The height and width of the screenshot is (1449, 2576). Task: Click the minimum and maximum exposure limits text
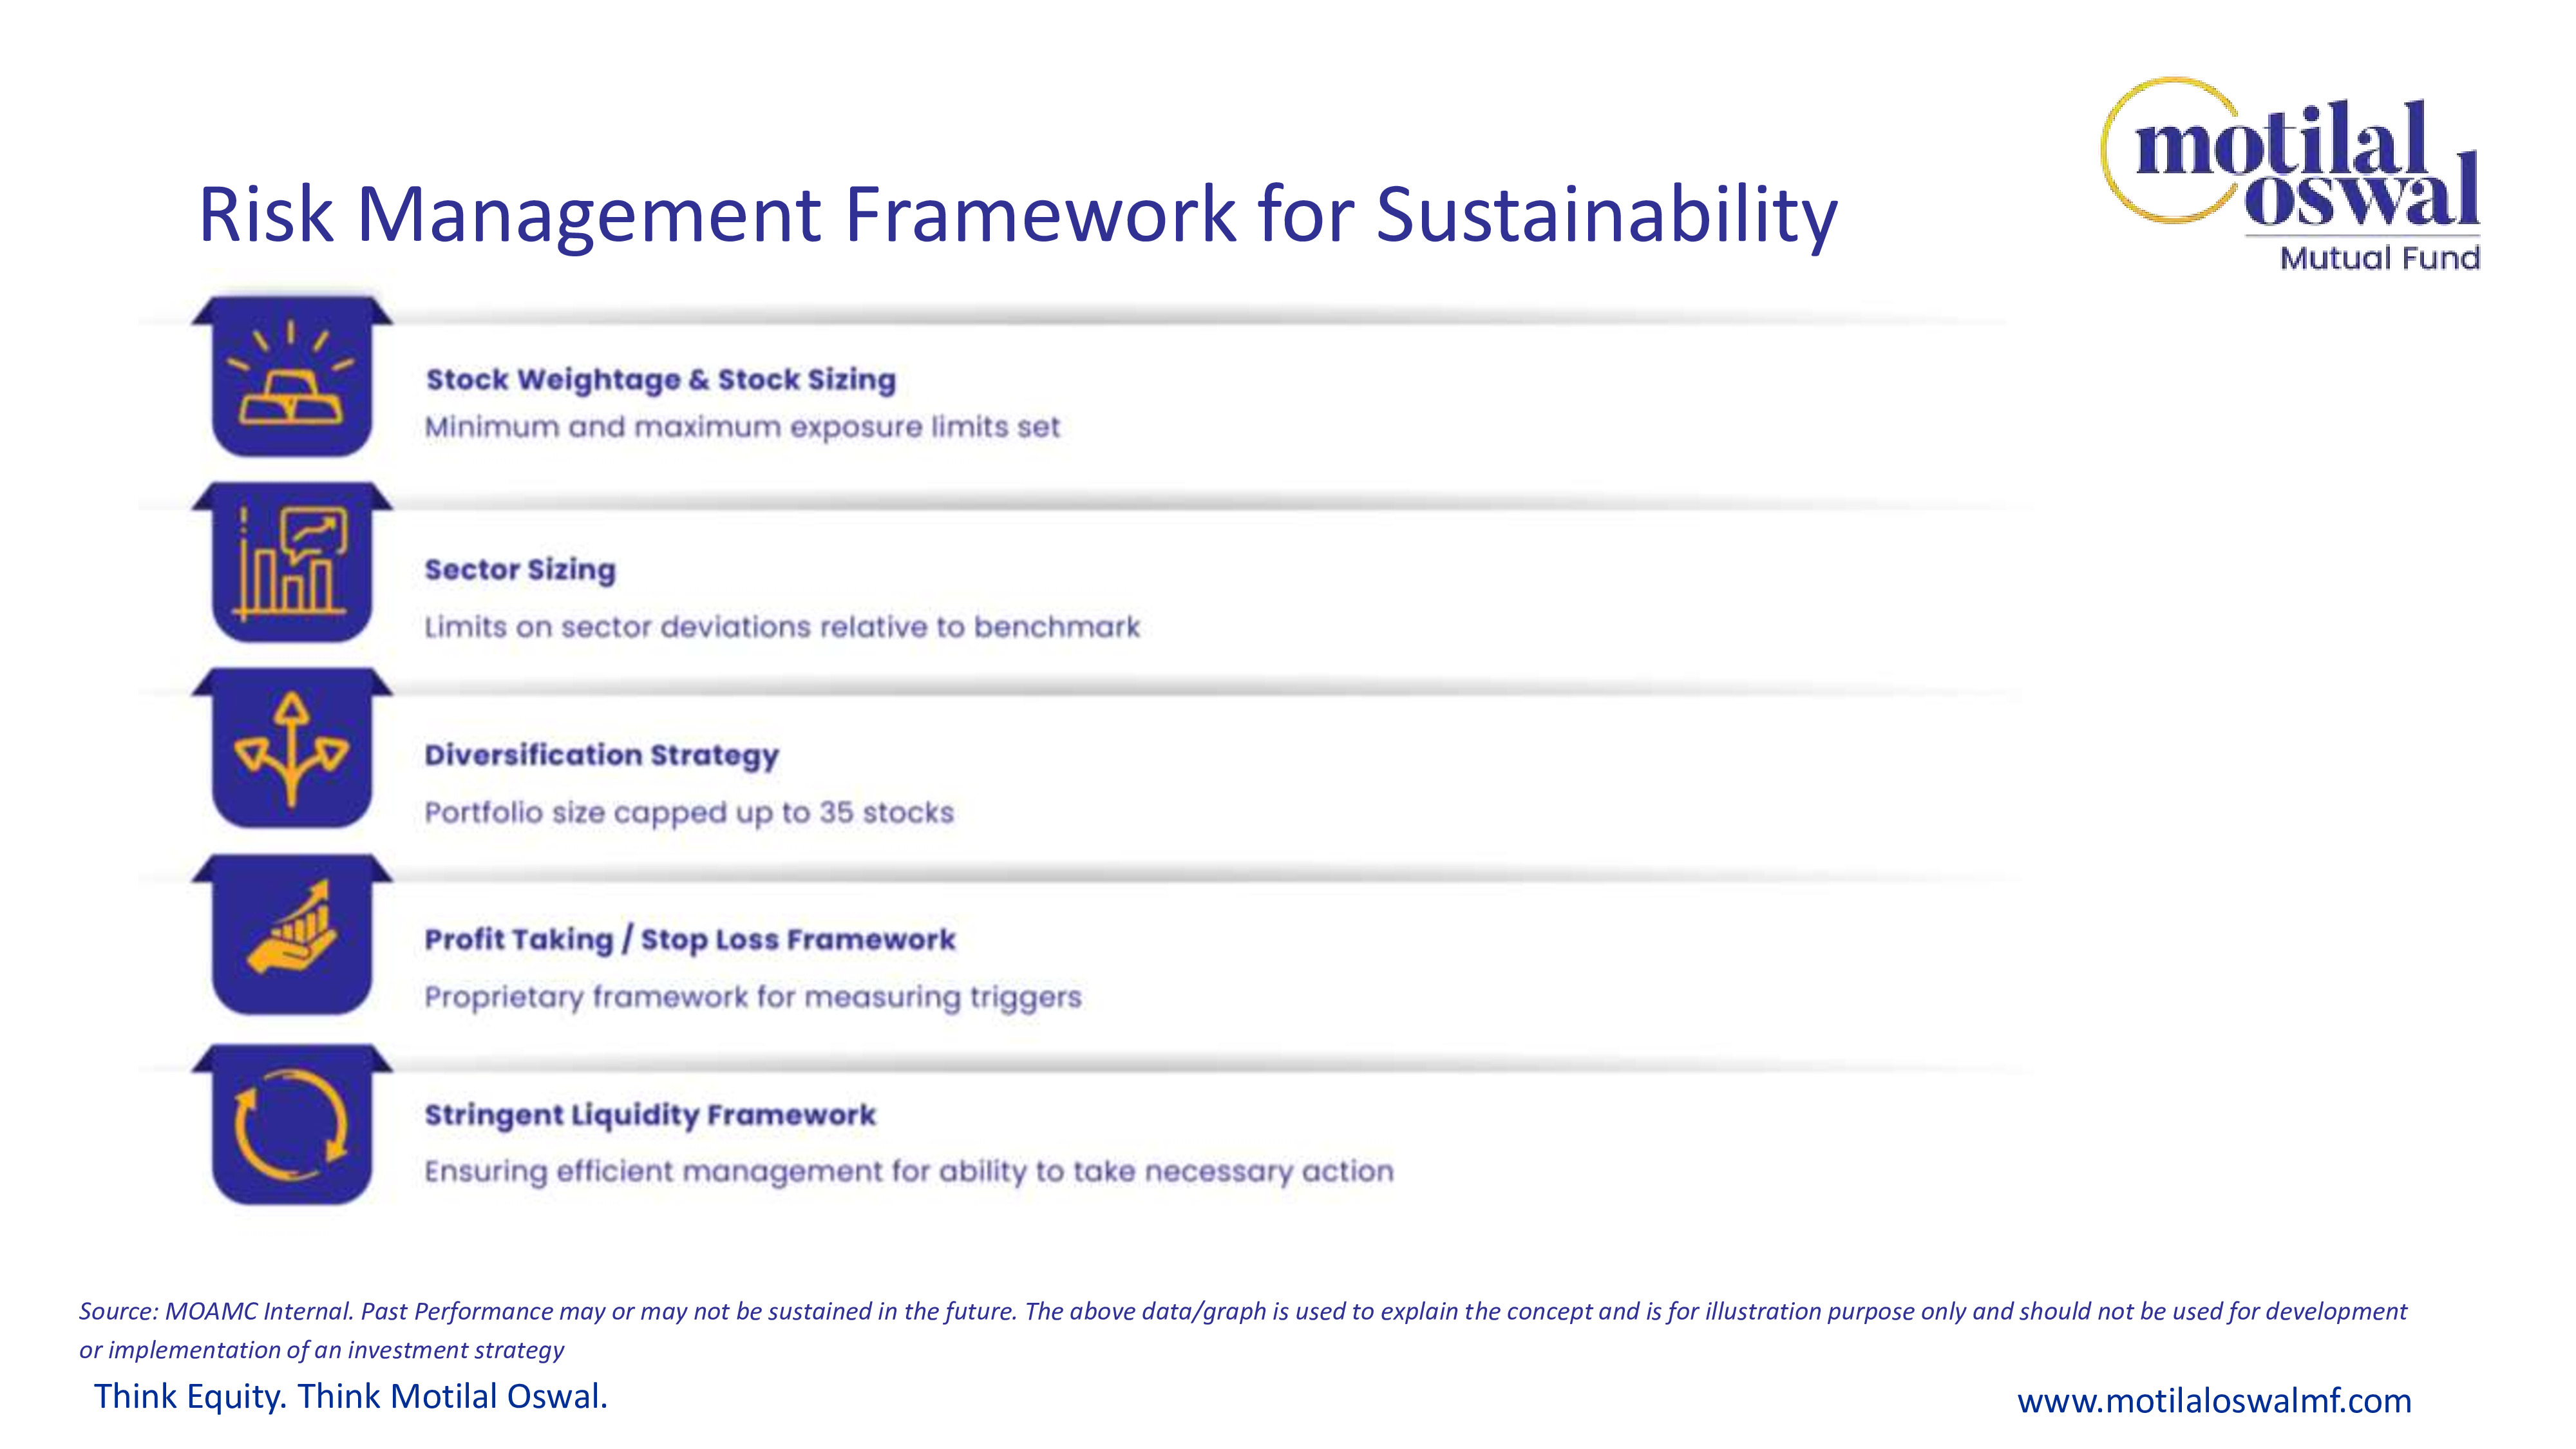(x=741, y=427)
